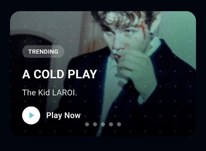Image resolution: width=206 pixels, height=151 pixels.
Task: Click the white circular play button
Action: [31, 115]
